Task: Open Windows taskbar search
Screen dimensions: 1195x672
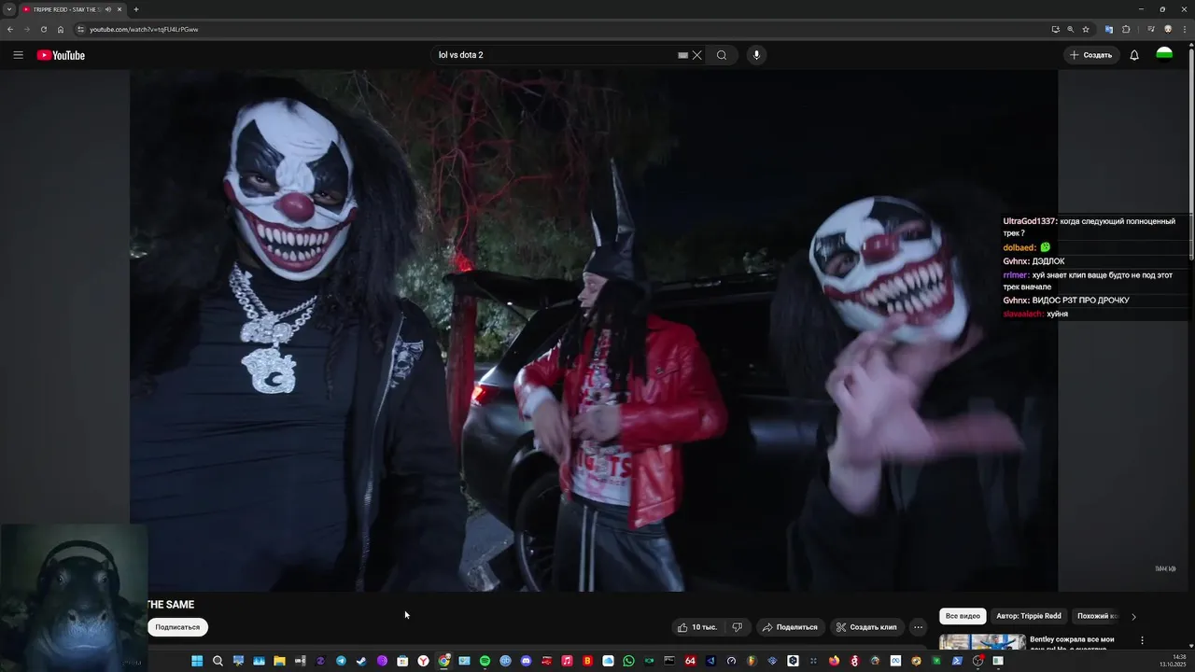Action: click(218, 661)
